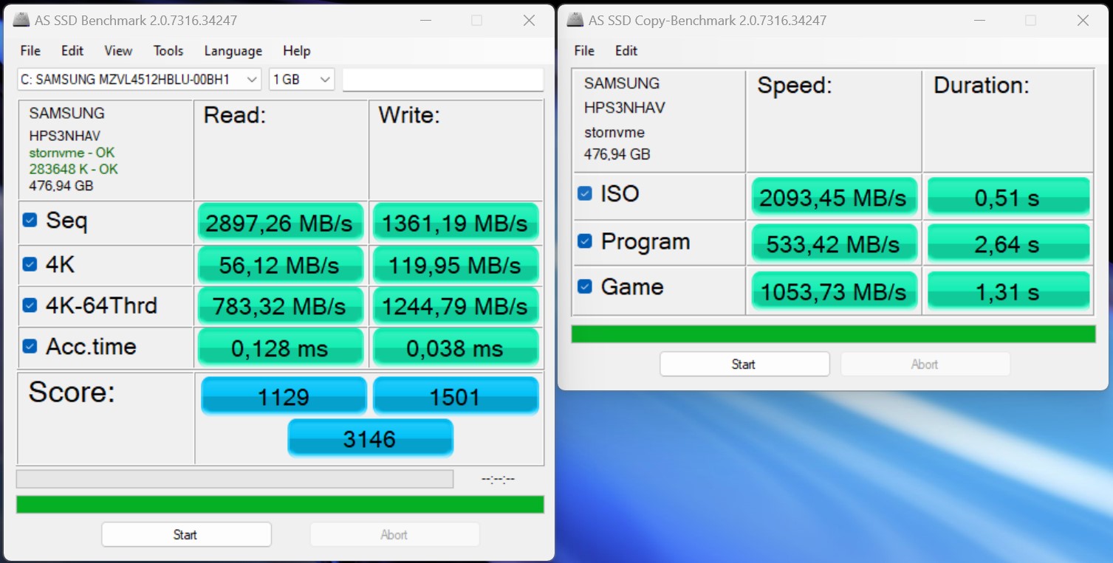Open the 1 GB test size dropdown
Screen dimensions: 1113x563
[301, 79]
